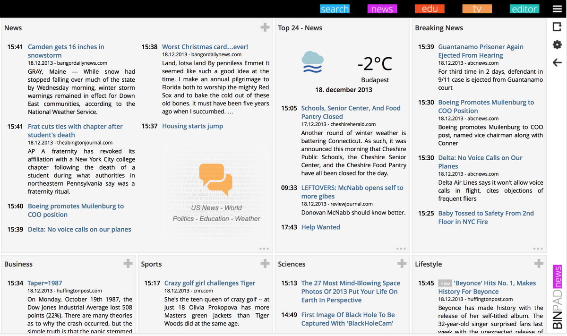Open 'LEFTOVERS: McNabb opens self to more gibes'
This screenshot has height=336, width=567.
click(x=352, y=192)
